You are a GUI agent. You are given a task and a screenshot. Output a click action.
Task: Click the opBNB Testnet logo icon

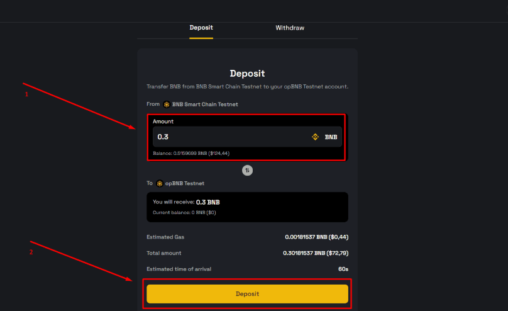160,184
